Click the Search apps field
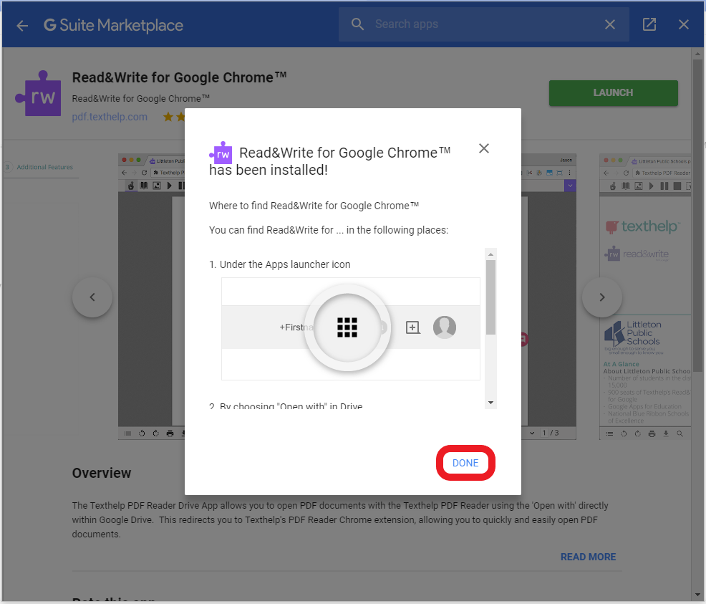Viewport: 706px width, 604px height. 483,24
